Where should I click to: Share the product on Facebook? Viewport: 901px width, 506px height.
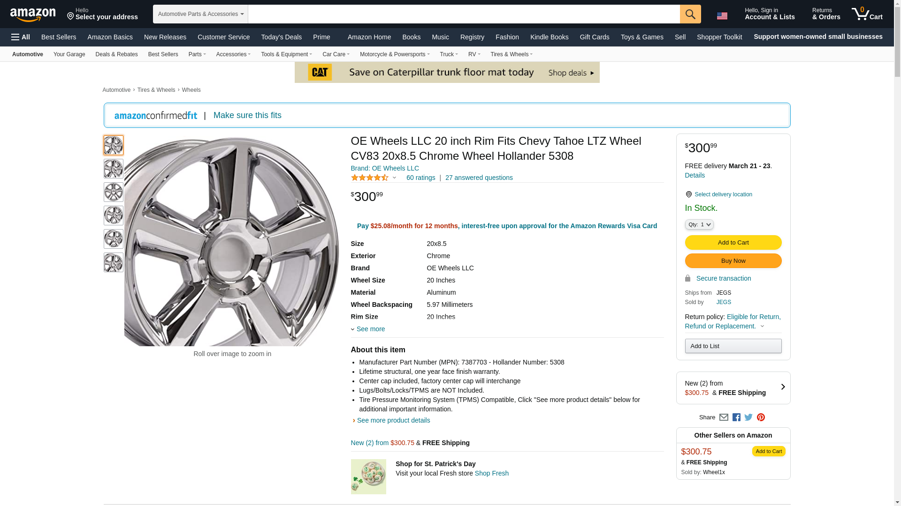coord(736,417)
